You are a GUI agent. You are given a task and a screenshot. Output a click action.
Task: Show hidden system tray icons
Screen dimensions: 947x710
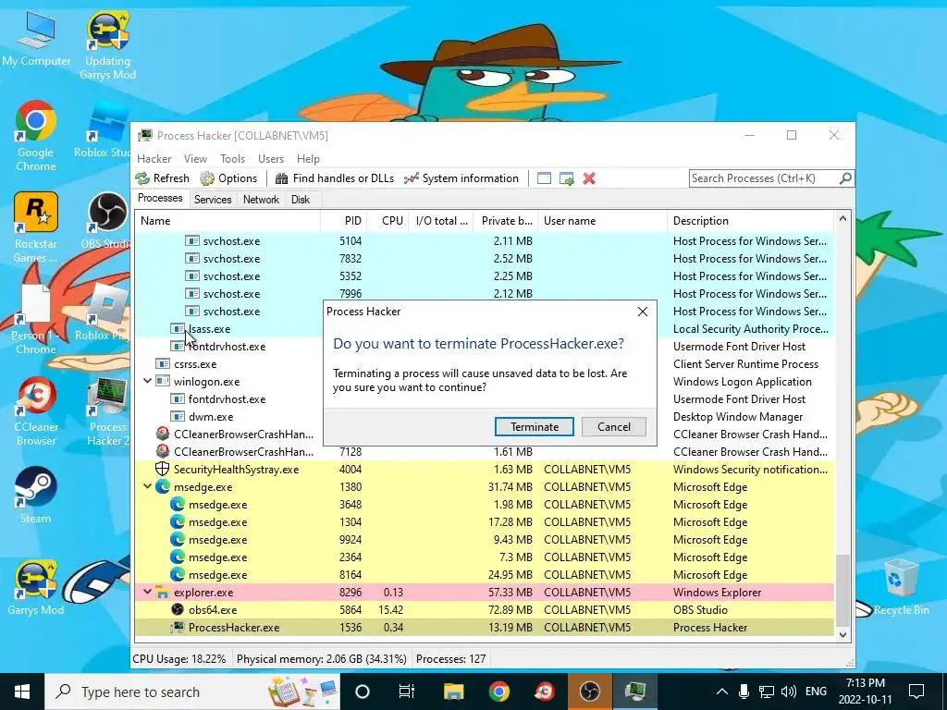(x=722, y=692)
